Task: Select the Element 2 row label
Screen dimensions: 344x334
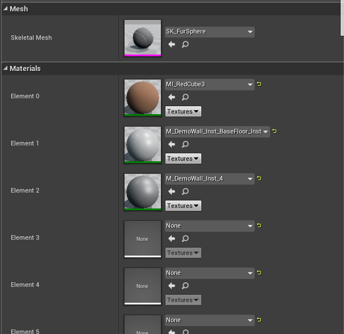Action: [25, 190]
